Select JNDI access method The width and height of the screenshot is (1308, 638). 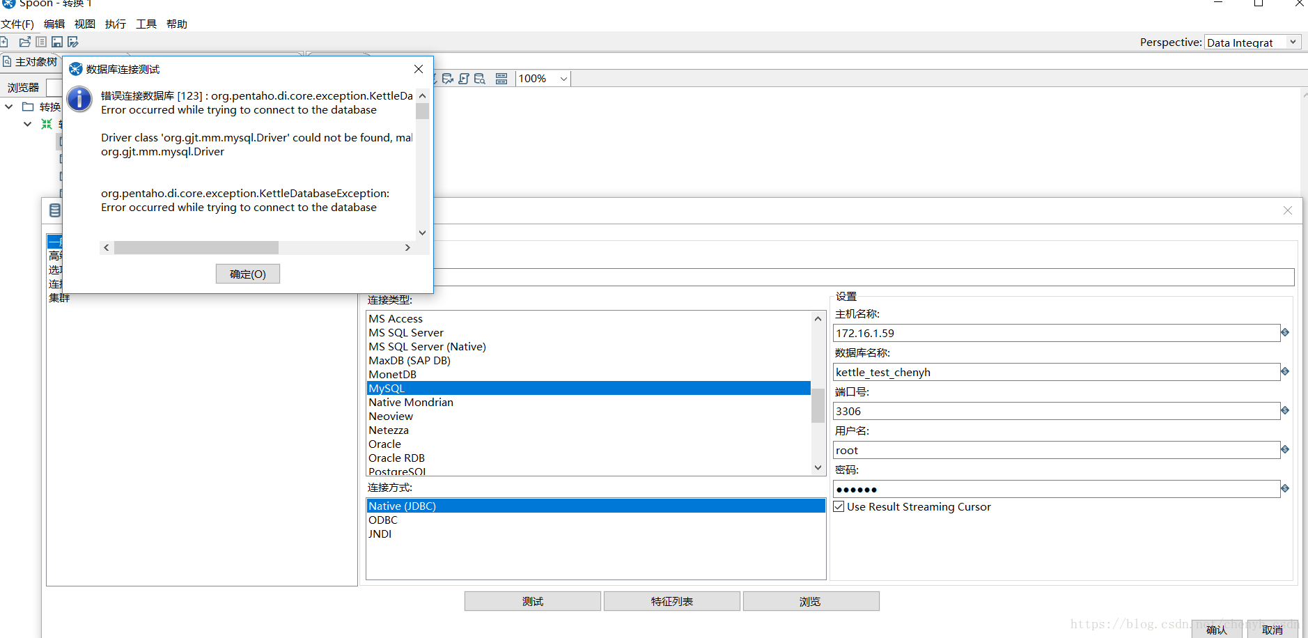tap(595, 534)
